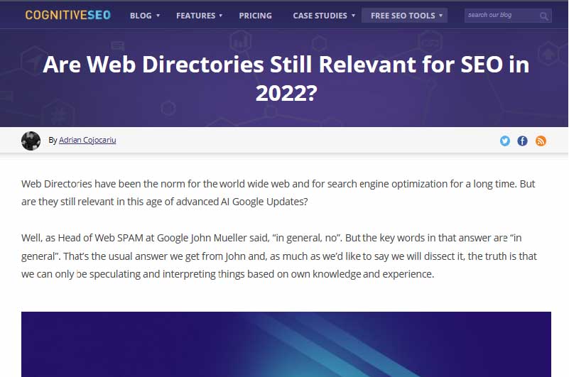Share the article on Facebook
The image size is (569, 377).
click(x=523, y=141)
